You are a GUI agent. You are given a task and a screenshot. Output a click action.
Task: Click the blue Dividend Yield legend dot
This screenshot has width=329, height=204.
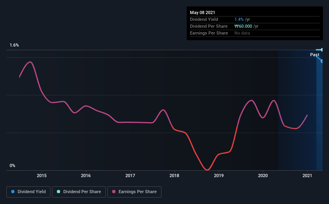click(13, 192)
